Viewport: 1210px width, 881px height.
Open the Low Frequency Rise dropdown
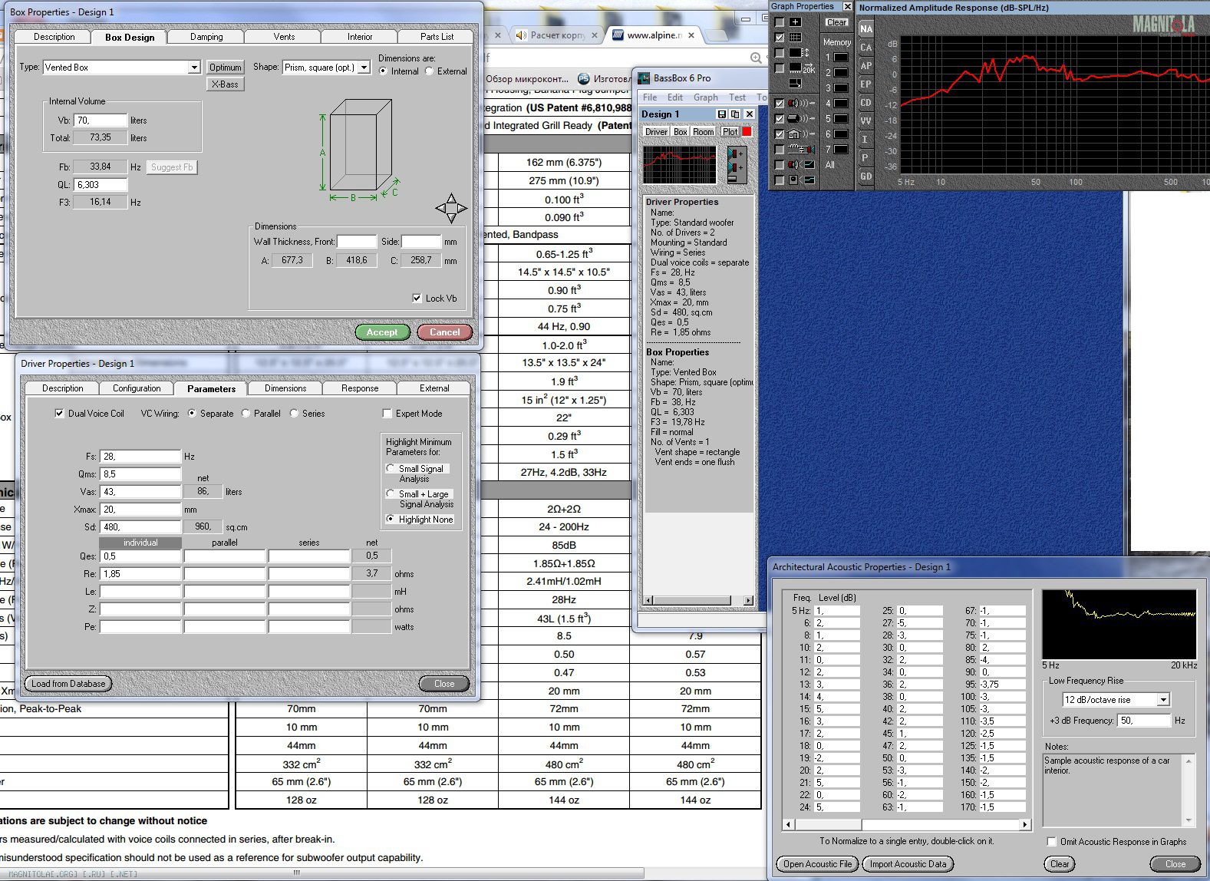(1163, 700)
